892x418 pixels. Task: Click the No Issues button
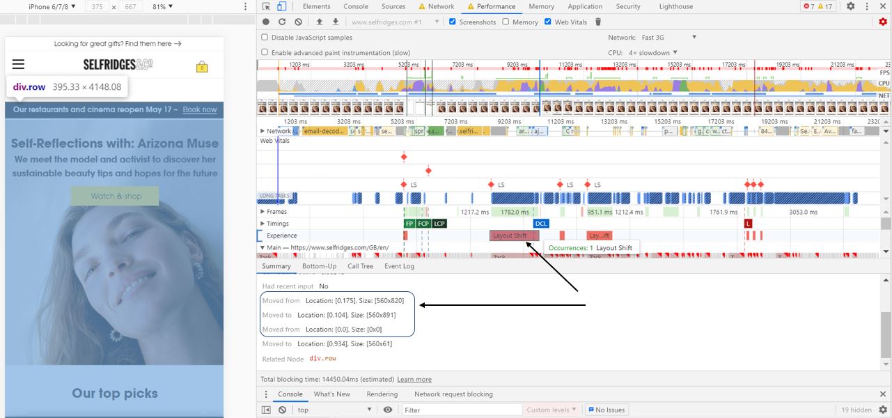click(x=606, y=410)
